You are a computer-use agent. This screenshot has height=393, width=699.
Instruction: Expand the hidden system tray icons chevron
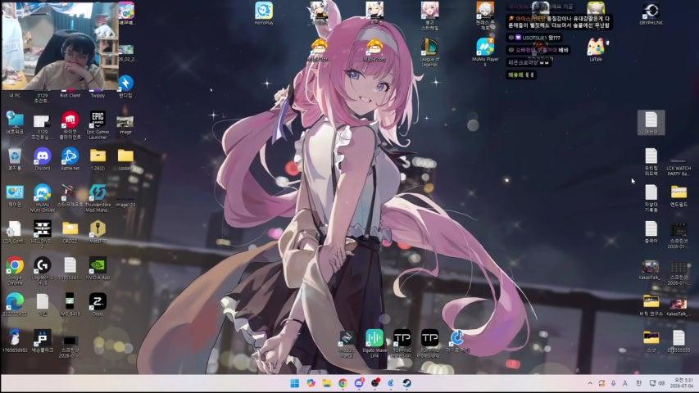click(590, 383)
